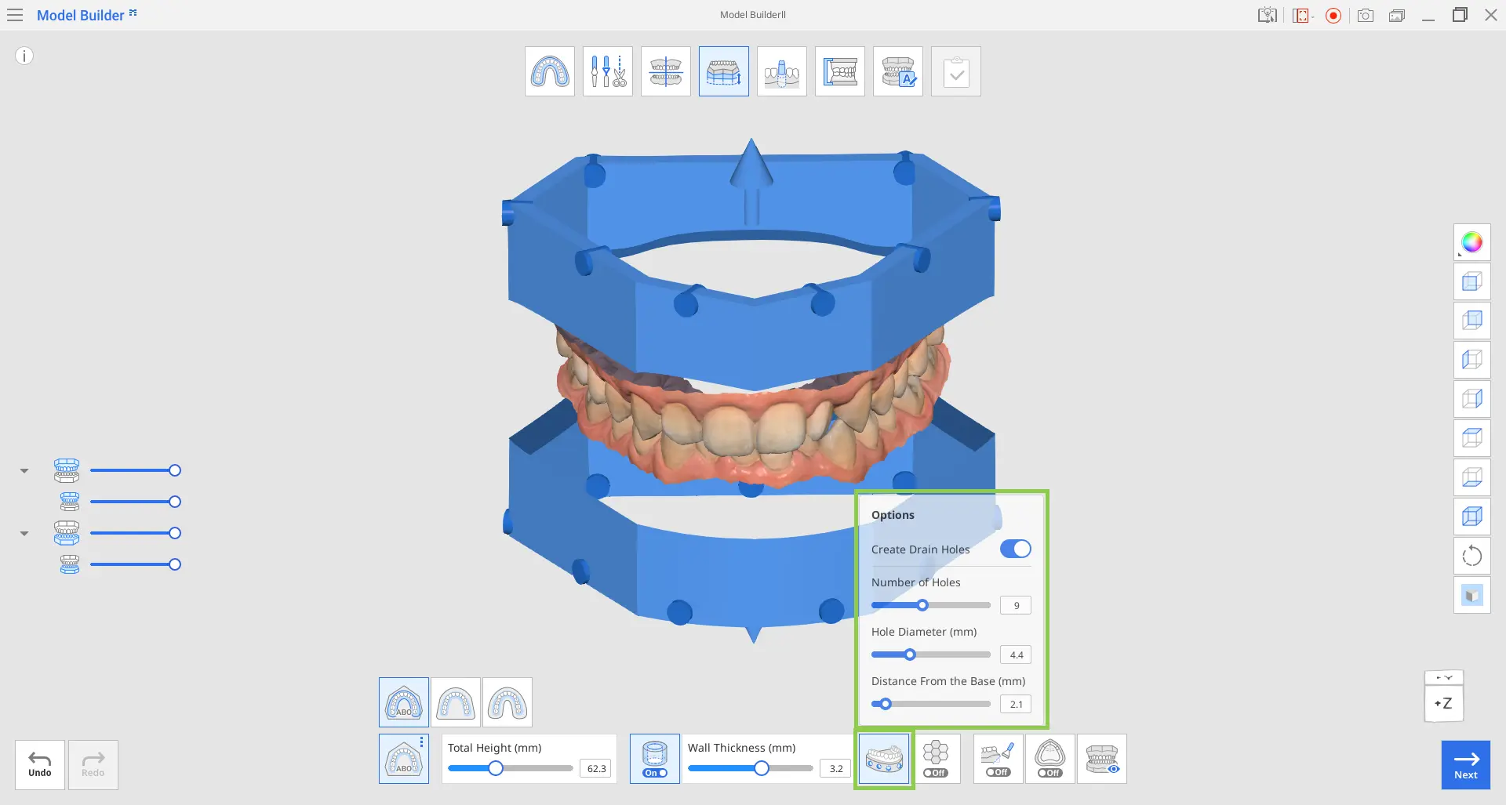
Task: Click the multi-window icon in title bar
Action: (x=1397, y=15)
